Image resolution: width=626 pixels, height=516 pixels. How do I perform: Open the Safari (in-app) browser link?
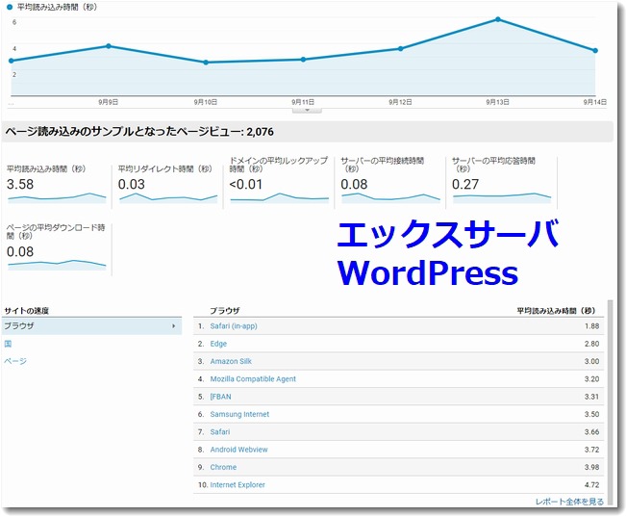pos(234,326)
